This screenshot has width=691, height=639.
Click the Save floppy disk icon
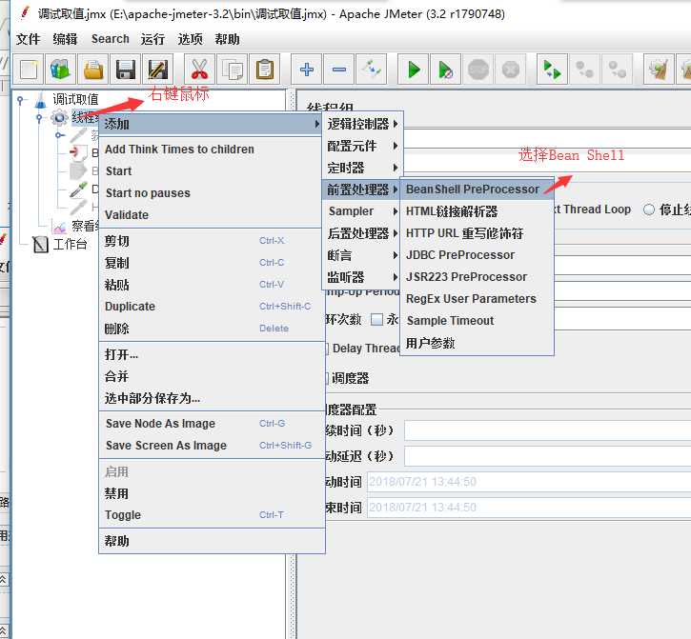coord(125,70)
